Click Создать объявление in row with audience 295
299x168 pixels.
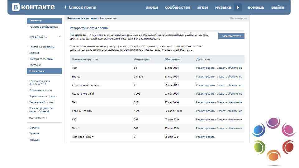230,119
